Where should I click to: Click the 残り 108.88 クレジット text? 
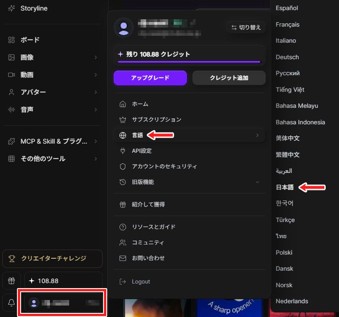158,54
